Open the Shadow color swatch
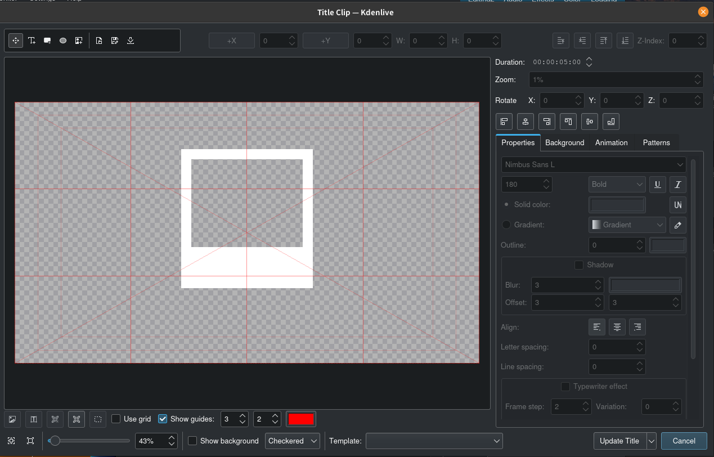 645,285
